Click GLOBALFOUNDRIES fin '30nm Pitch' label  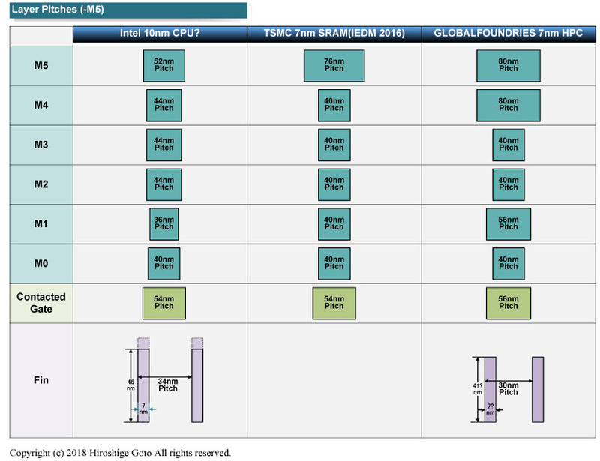tap(508, 389)
